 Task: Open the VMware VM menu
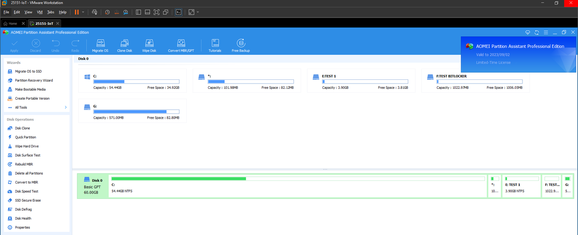point(40,12)
